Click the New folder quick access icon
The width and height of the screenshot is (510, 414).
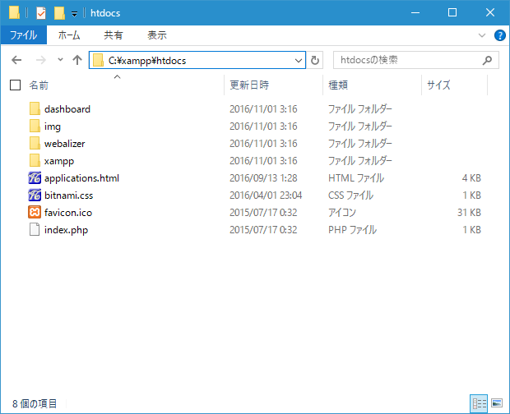(59, 13)
